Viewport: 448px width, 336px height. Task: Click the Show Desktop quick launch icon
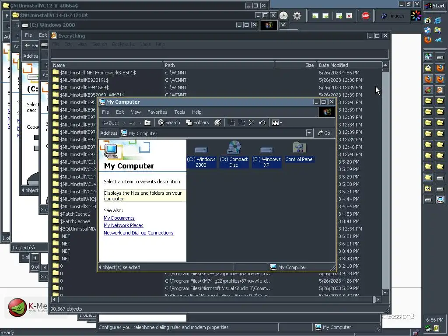click(428, 21)
